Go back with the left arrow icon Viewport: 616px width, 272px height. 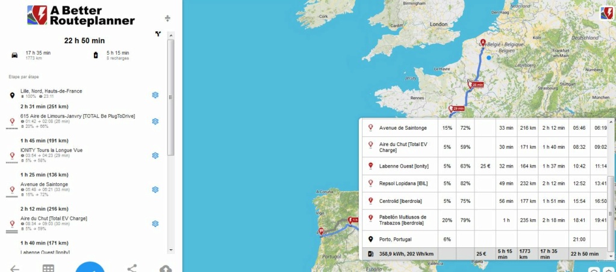[14, 268]
